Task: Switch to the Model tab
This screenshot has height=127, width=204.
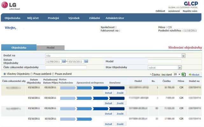Action: [50, 48]
